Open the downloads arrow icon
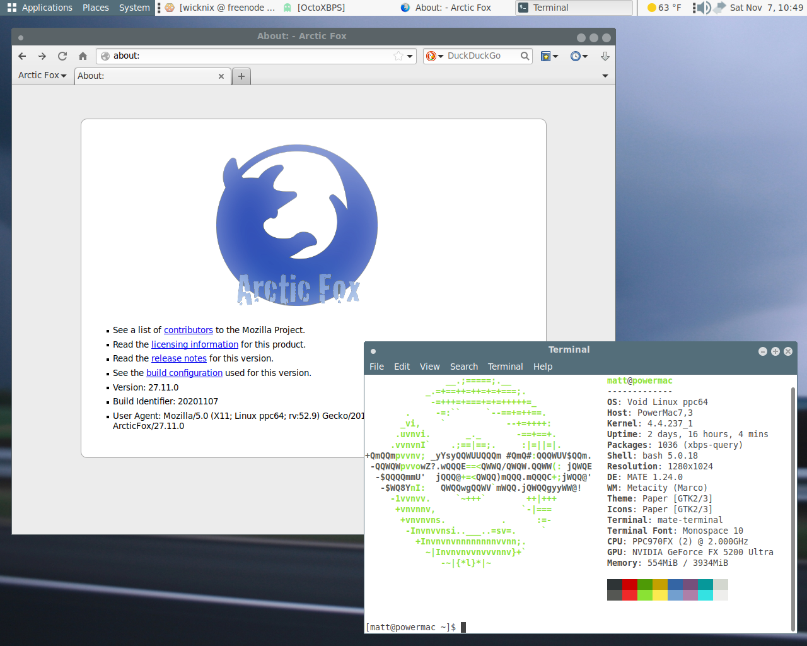807x646 pixels. 605,56
